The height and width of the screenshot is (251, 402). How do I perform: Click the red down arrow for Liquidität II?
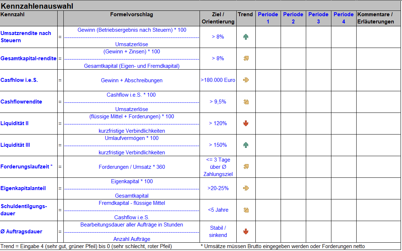click(246, 123)
